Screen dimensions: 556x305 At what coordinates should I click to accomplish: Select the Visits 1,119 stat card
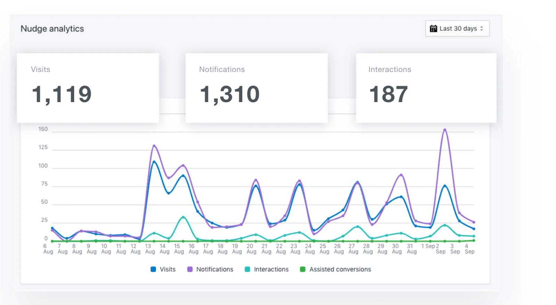point(88,88)
